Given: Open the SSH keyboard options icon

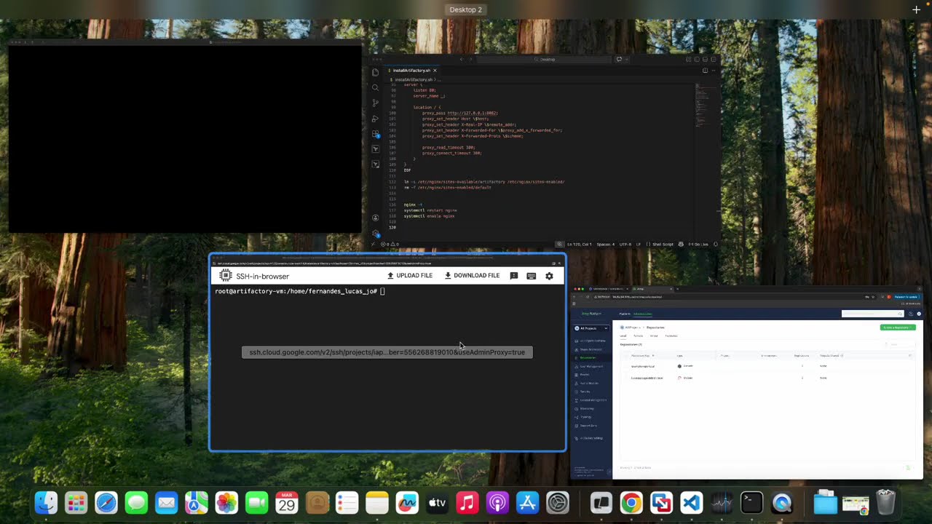Looking at the screenshot, I should click(531, 276).
